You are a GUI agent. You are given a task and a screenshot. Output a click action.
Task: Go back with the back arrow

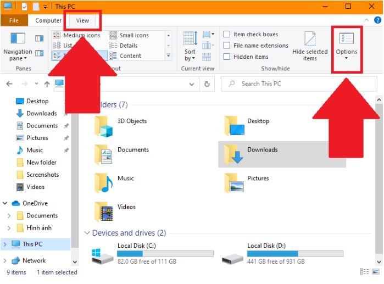click(9, 84)
